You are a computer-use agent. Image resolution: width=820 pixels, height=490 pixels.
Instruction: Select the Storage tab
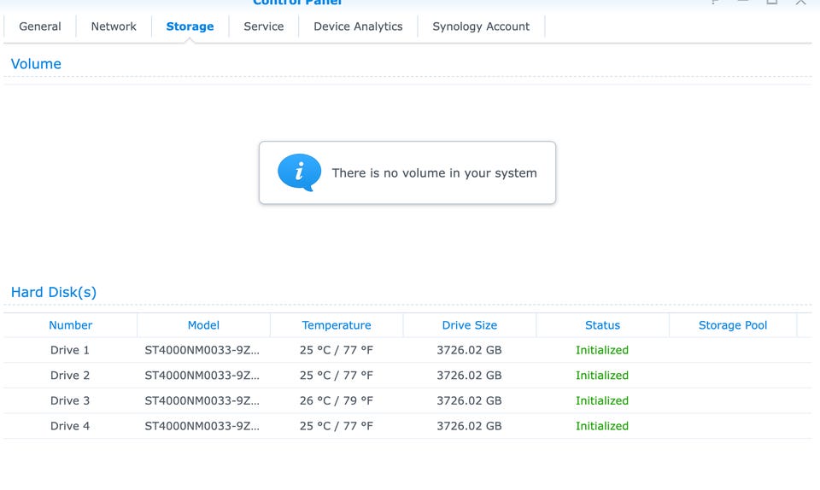pyautogui.click(x=190, y=26)
